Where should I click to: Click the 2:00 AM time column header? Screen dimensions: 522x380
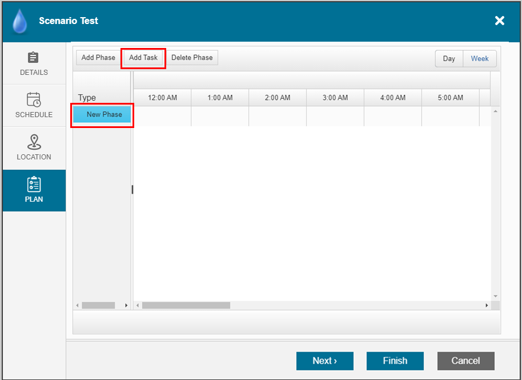click(278, 98)
